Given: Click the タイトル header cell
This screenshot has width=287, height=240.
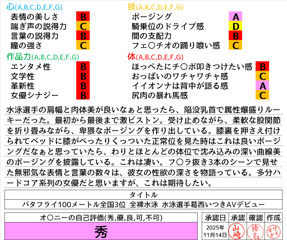Looking at the screenshot, I should 143,195.
